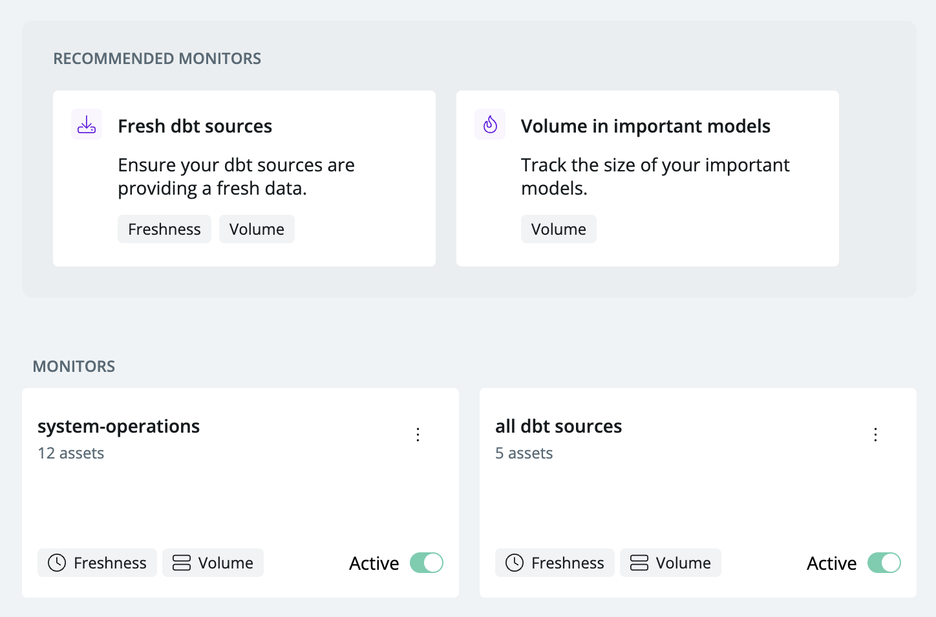
Task: Select the Volume in important models title
Action: [x=645, y=126]
